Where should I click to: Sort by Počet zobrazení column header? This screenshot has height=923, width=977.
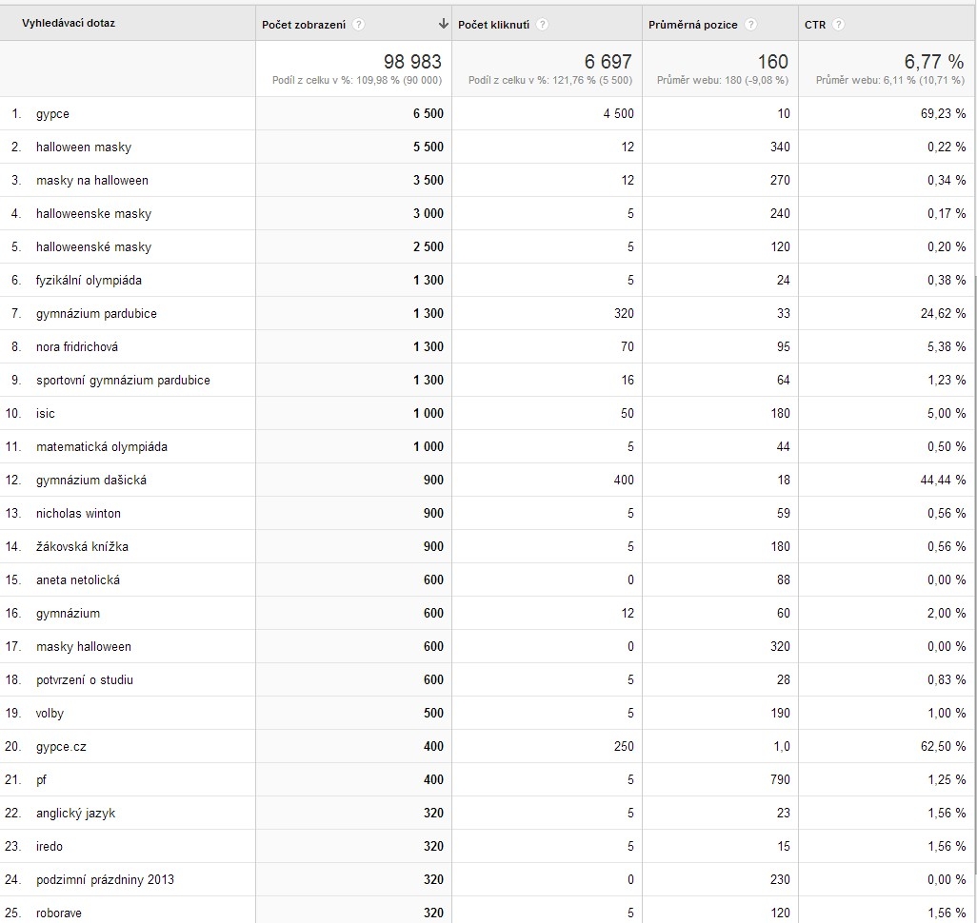(x=304, y=25)
